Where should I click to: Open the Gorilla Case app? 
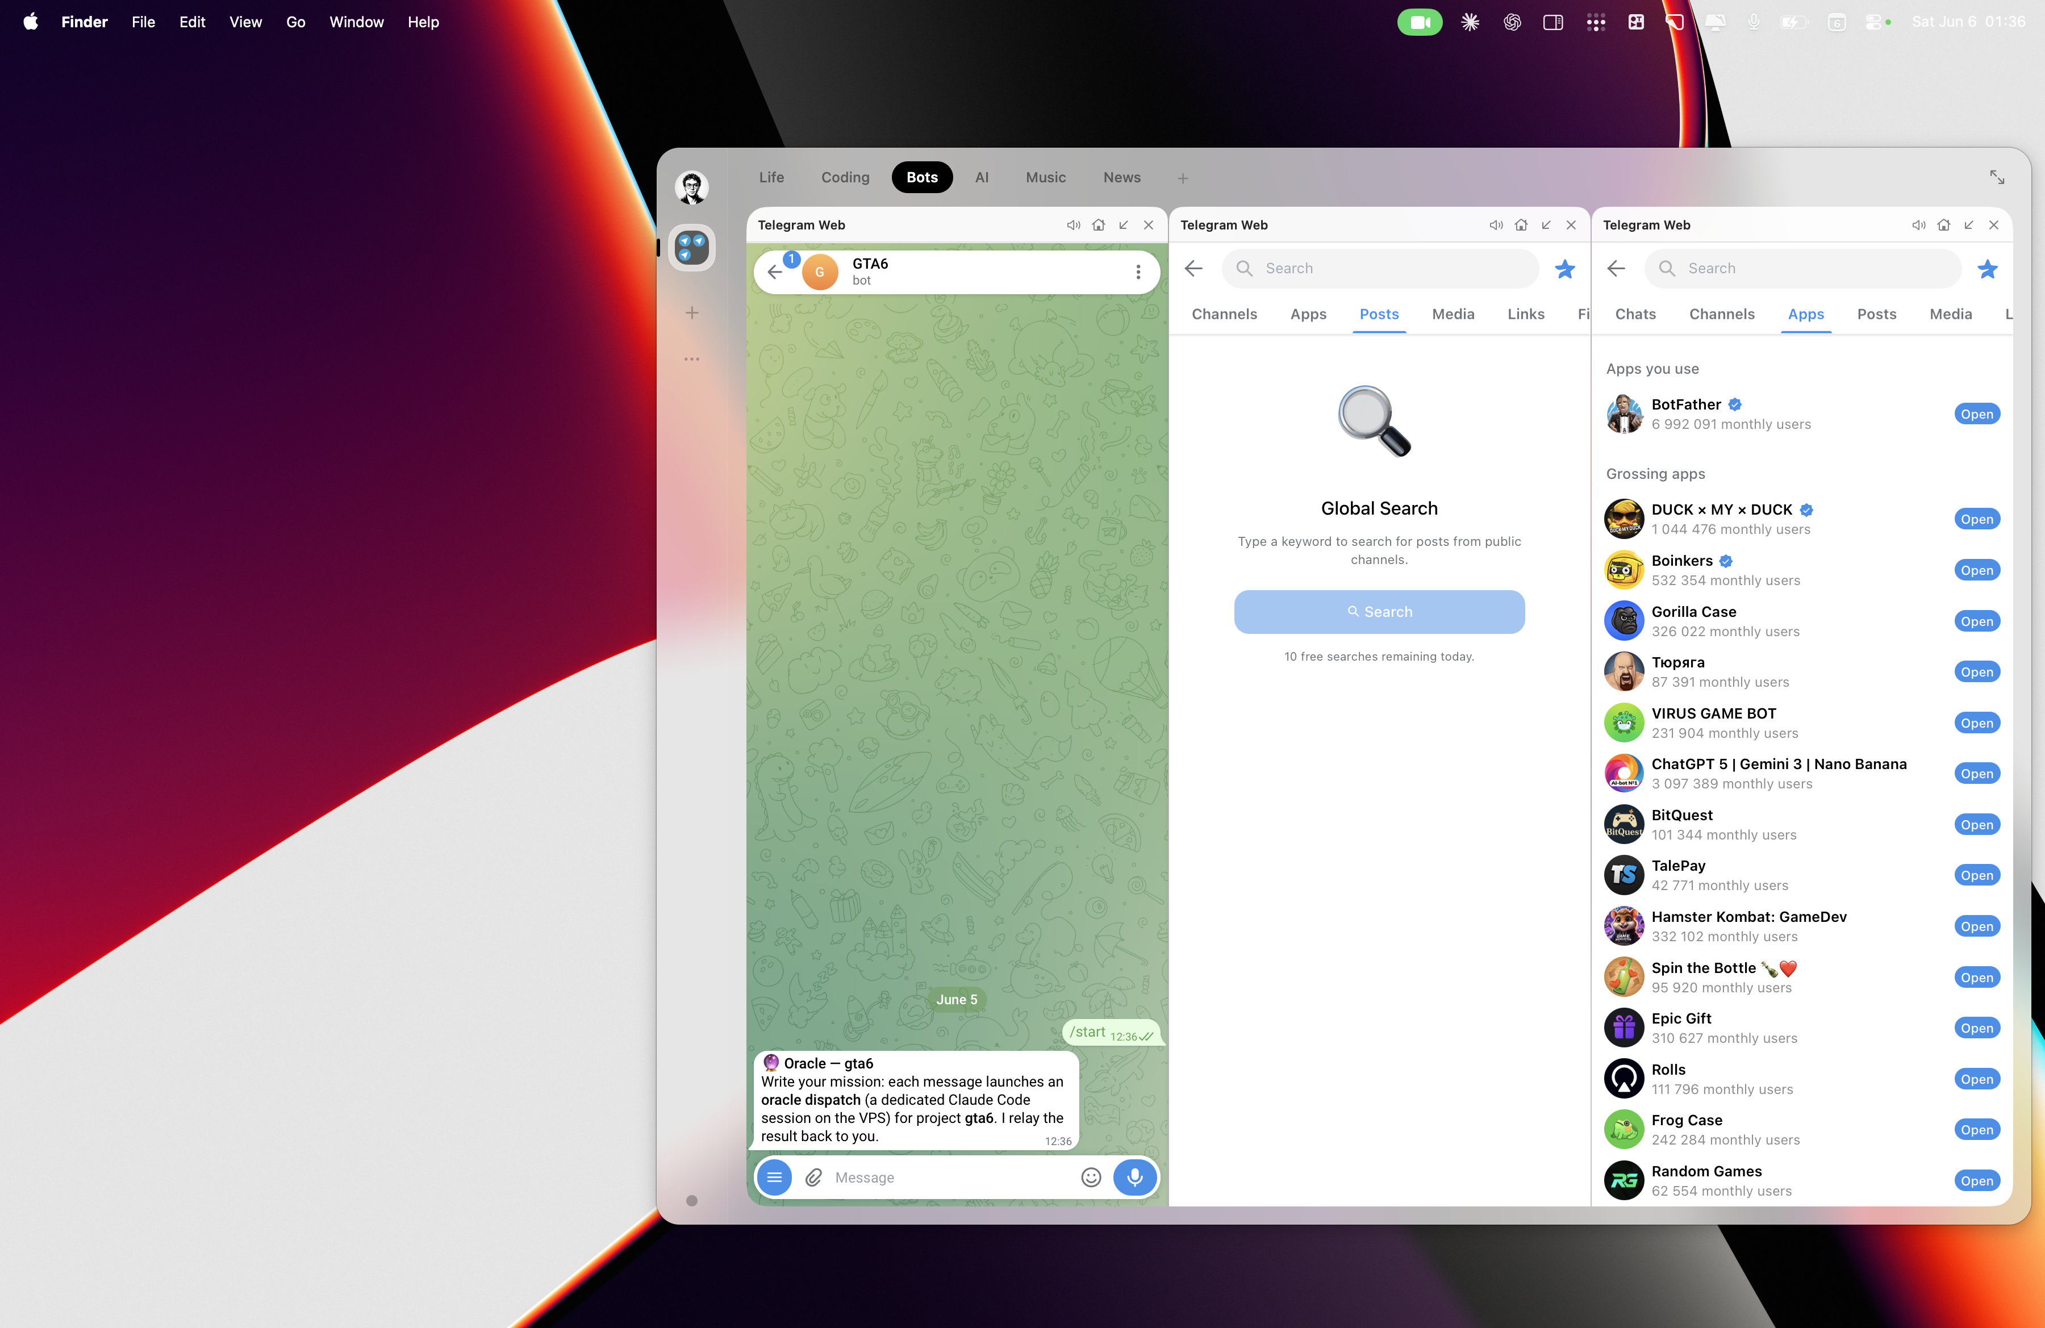pos(1976,621)
